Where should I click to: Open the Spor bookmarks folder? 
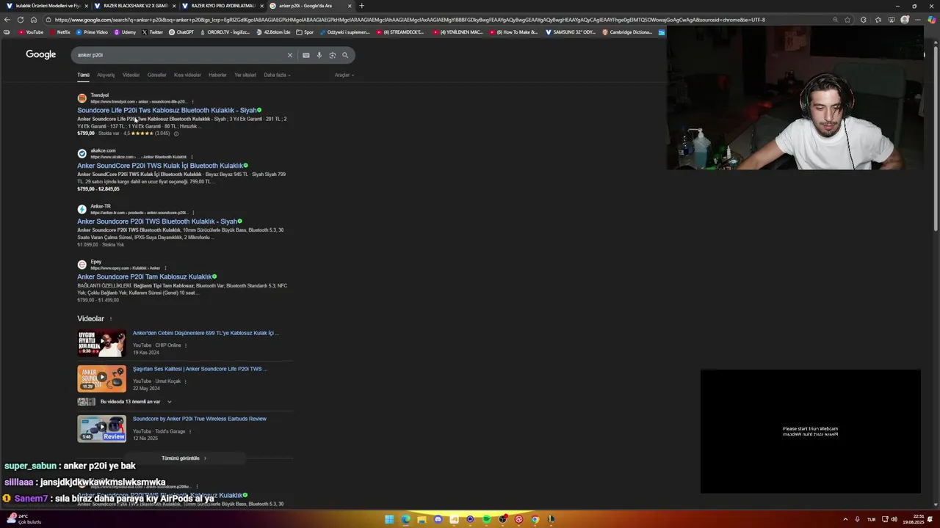coord(305,32)
